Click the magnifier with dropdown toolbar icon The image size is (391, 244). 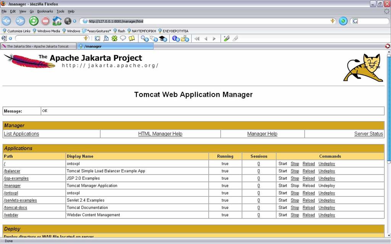[145, 39]
